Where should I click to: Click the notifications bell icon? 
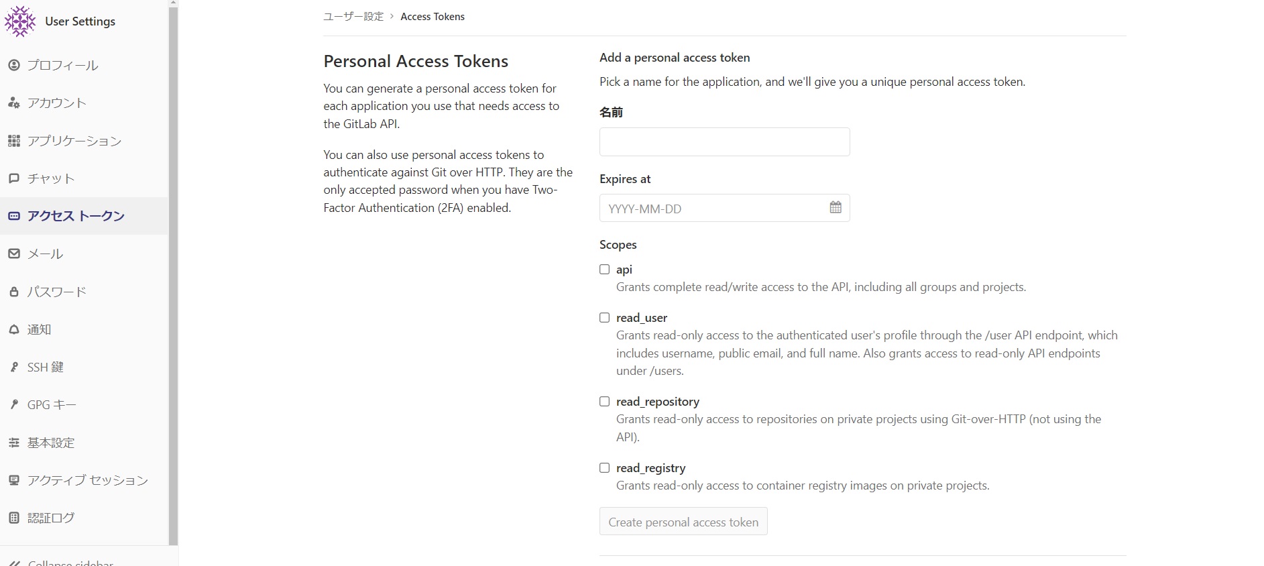(x=13, y=329)
